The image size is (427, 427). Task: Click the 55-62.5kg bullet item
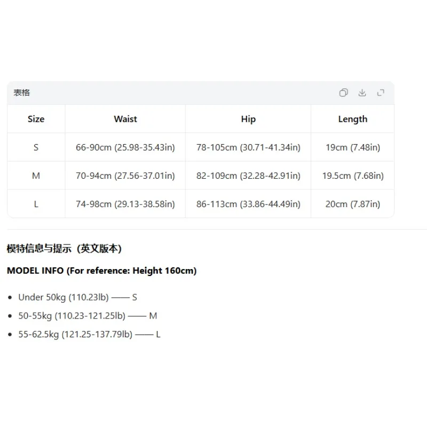tap(89, 334)
